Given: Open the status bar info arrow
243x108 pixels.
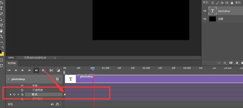Looking at the screenshot, I should [x=55, y=58].
